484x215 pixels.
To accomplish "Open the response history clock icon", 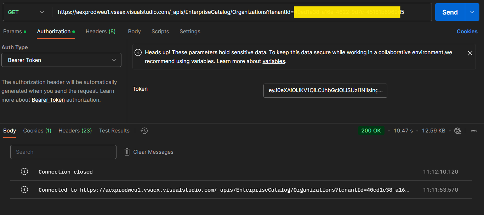I will 144,131.
